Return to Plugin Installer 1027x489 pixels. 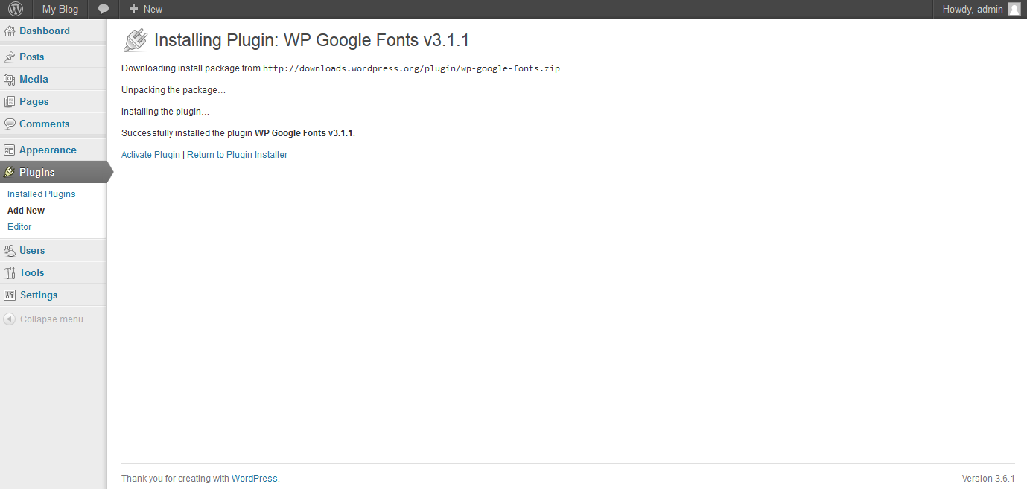237,155
